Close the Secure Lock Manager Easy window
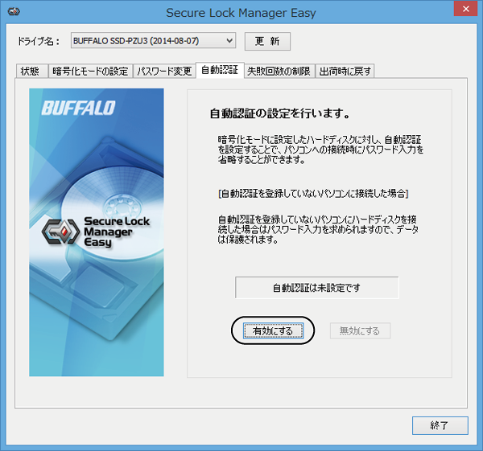This screenshot has width=483, height=451. pyautogui.click(x=466, y=9)
